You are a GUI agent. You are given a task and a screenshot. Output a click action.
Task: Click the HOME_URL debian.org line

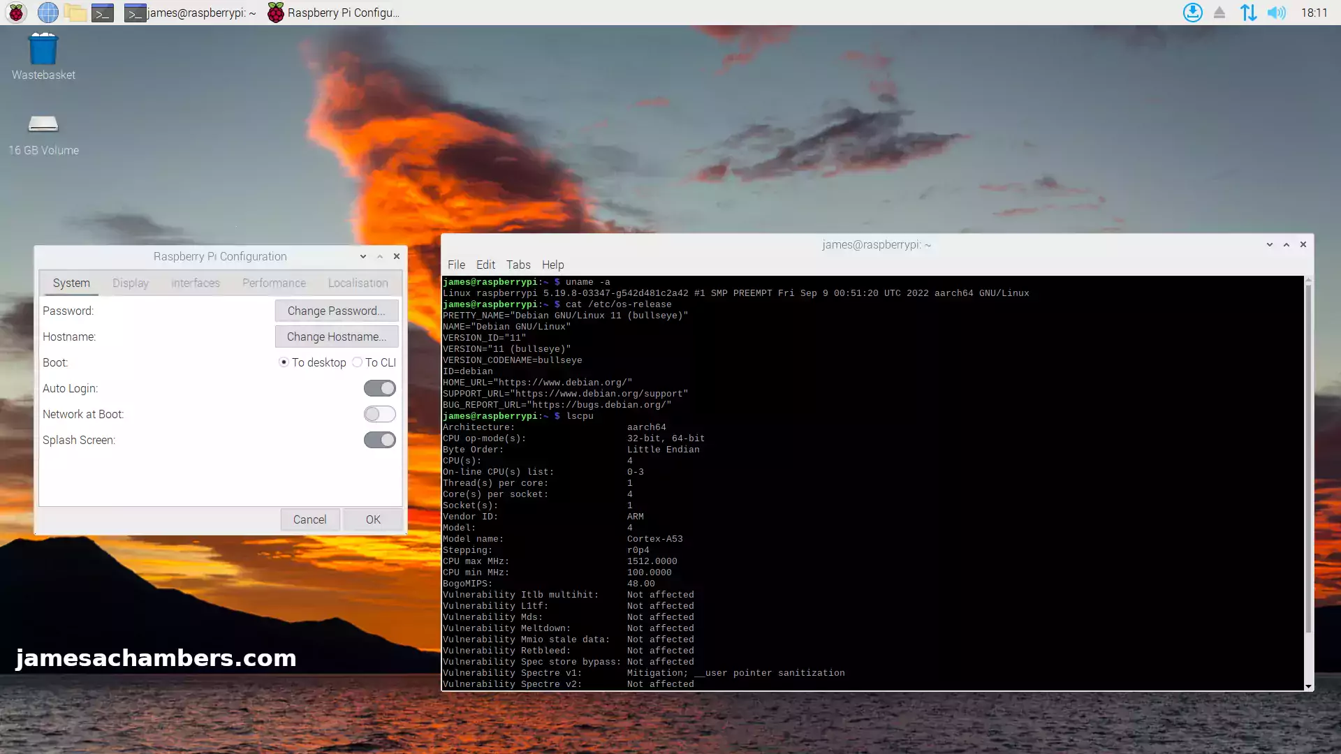pos(537,383)
